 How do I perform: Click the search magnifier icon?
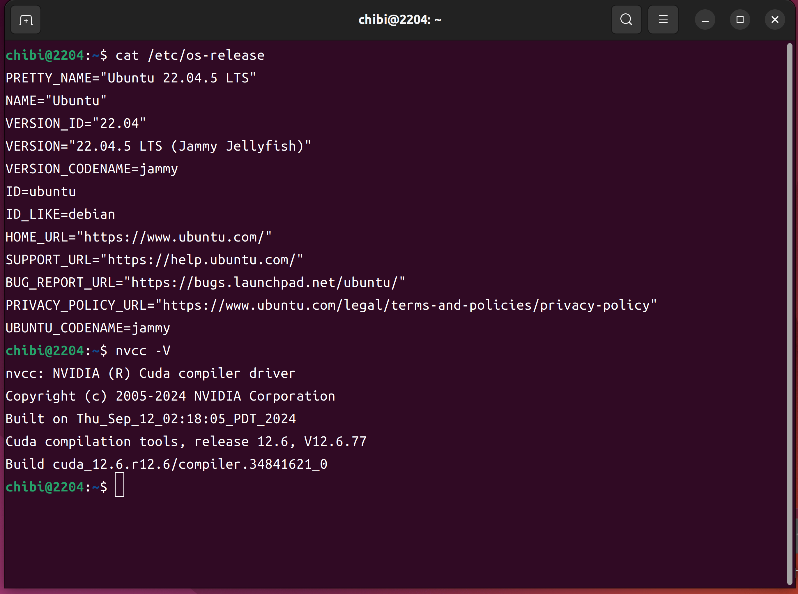pos(626,20)
